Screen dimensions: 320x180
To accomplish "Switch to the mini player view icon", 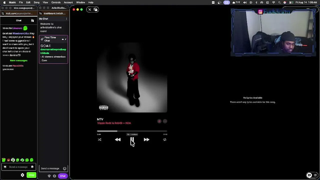I will tap(95, 9).
